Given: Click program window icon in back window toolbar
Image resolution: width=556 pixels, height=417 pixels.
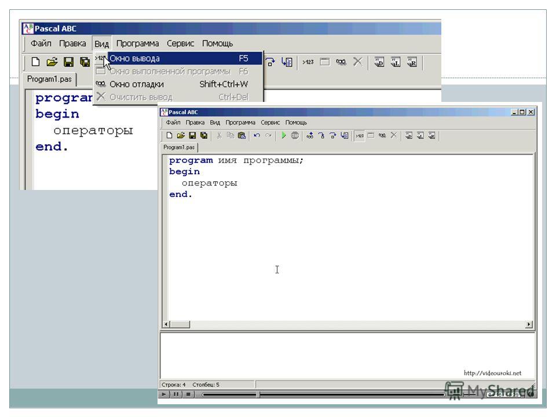Looking at the screenshot, I should [x=324, y=62].
